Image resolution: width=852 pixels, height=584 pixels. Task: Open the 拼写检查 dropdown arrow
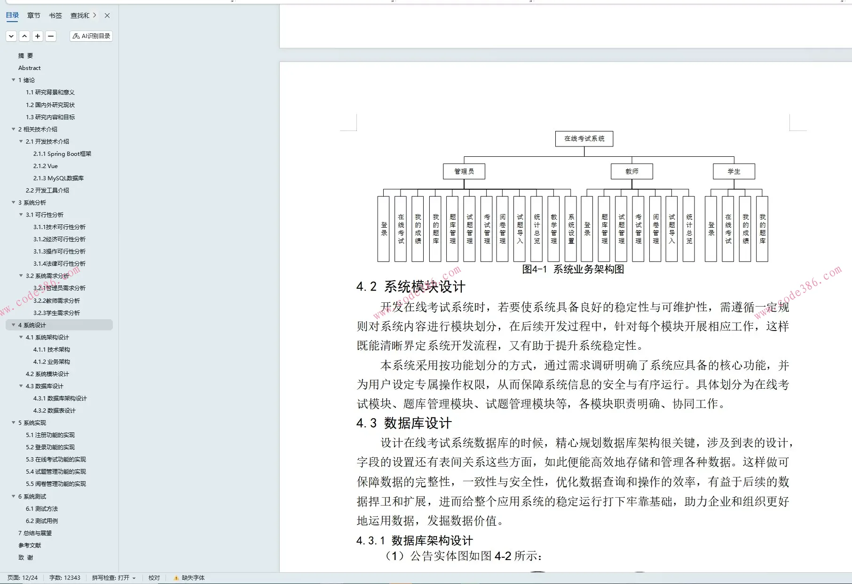pyautogui.click(x=133, y=578)
